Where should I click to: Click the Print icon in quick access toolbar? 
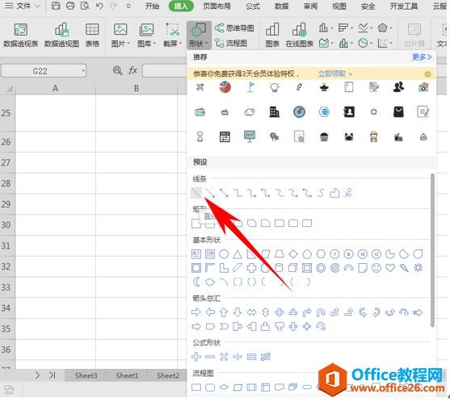coord(70,6)
